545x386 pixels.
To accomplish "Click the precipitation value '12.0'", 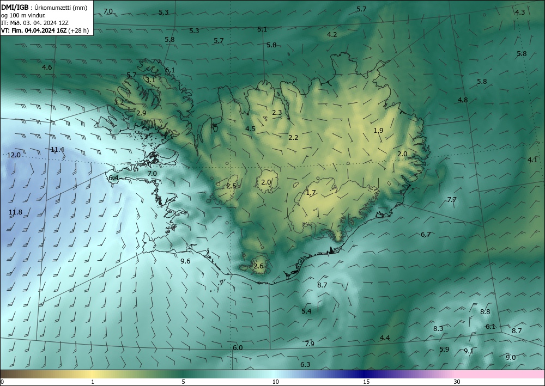I will click(14, 155).
